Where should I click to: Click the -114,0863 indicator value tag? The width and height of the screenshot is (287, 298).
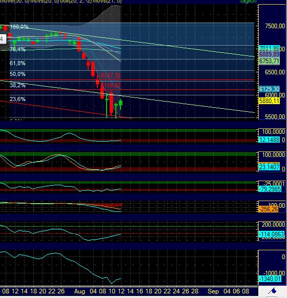click(x=272, y=234)
